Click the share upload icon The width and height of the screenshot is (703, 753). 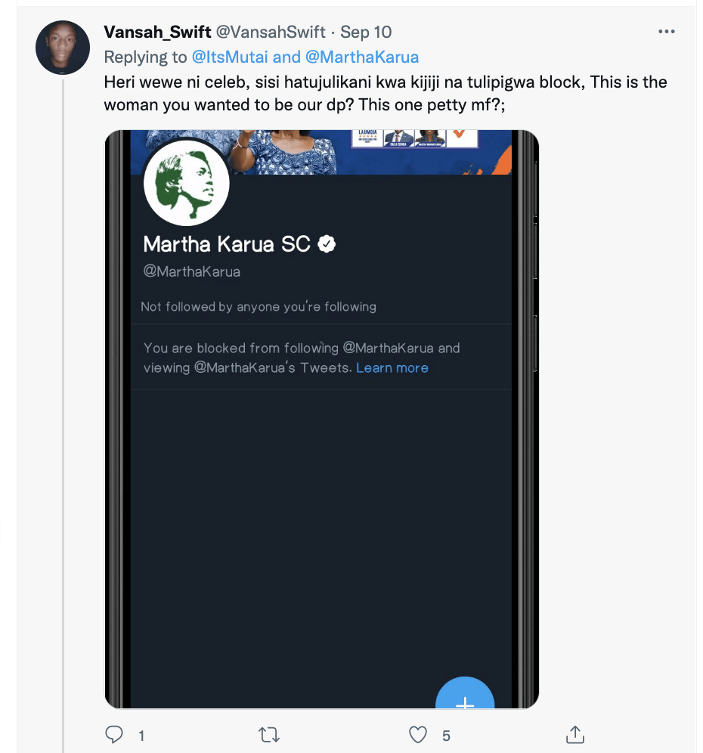(574, 734)
